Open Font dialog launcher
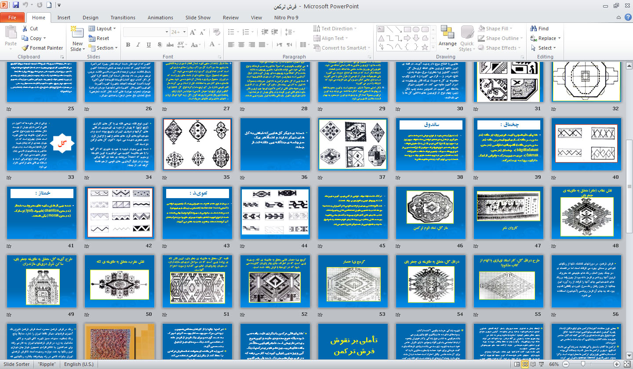The height and width of the screenshot is (369, 633). point(220,57)
